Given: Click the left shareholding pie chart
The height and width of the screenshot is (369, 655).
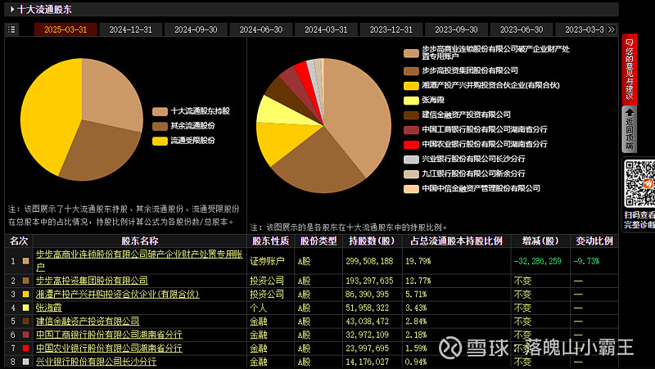Looking at the screenshot, I should pos(82,119).
